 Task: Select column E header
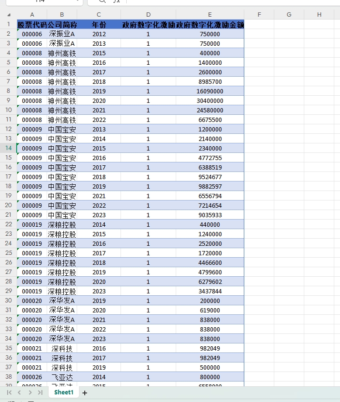pyautogui.click(x=210, y=15)
